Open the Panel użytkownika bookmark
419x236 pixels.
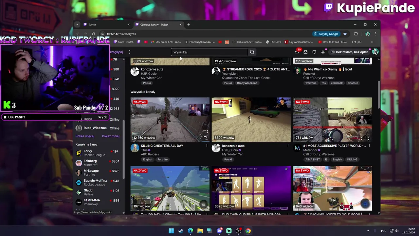tap(200, 42)
